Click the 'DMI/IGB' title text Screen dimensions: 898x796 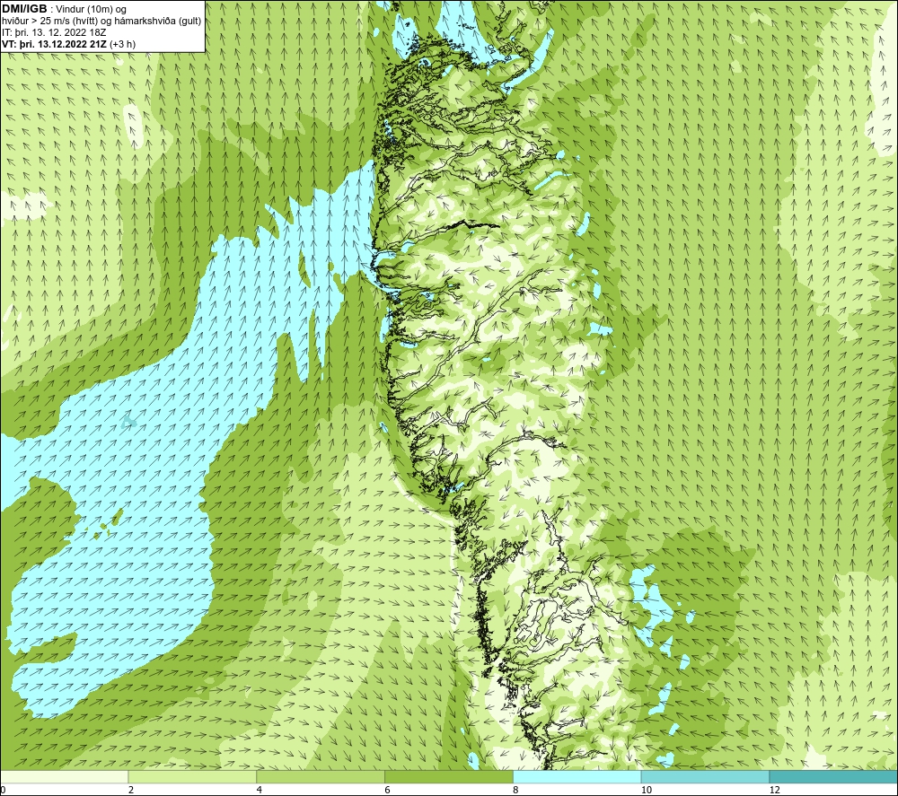pos(24,9)
